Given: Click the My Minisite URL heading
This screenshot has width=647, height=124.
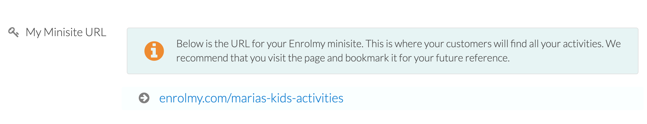Looking at the screenshot, I should click(66, 32).
